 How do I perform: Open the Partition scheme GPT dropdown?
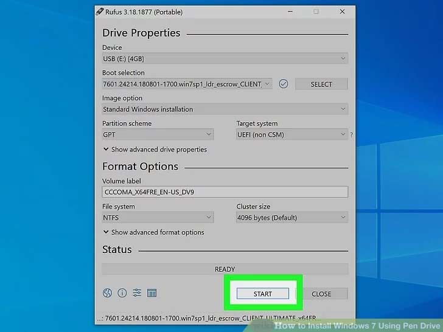pyautogui.click(x=158, y=134)
